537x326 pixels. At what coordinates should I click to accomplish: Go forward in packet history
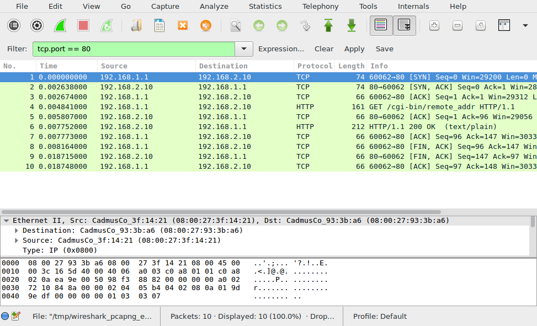tap(282, 25)
